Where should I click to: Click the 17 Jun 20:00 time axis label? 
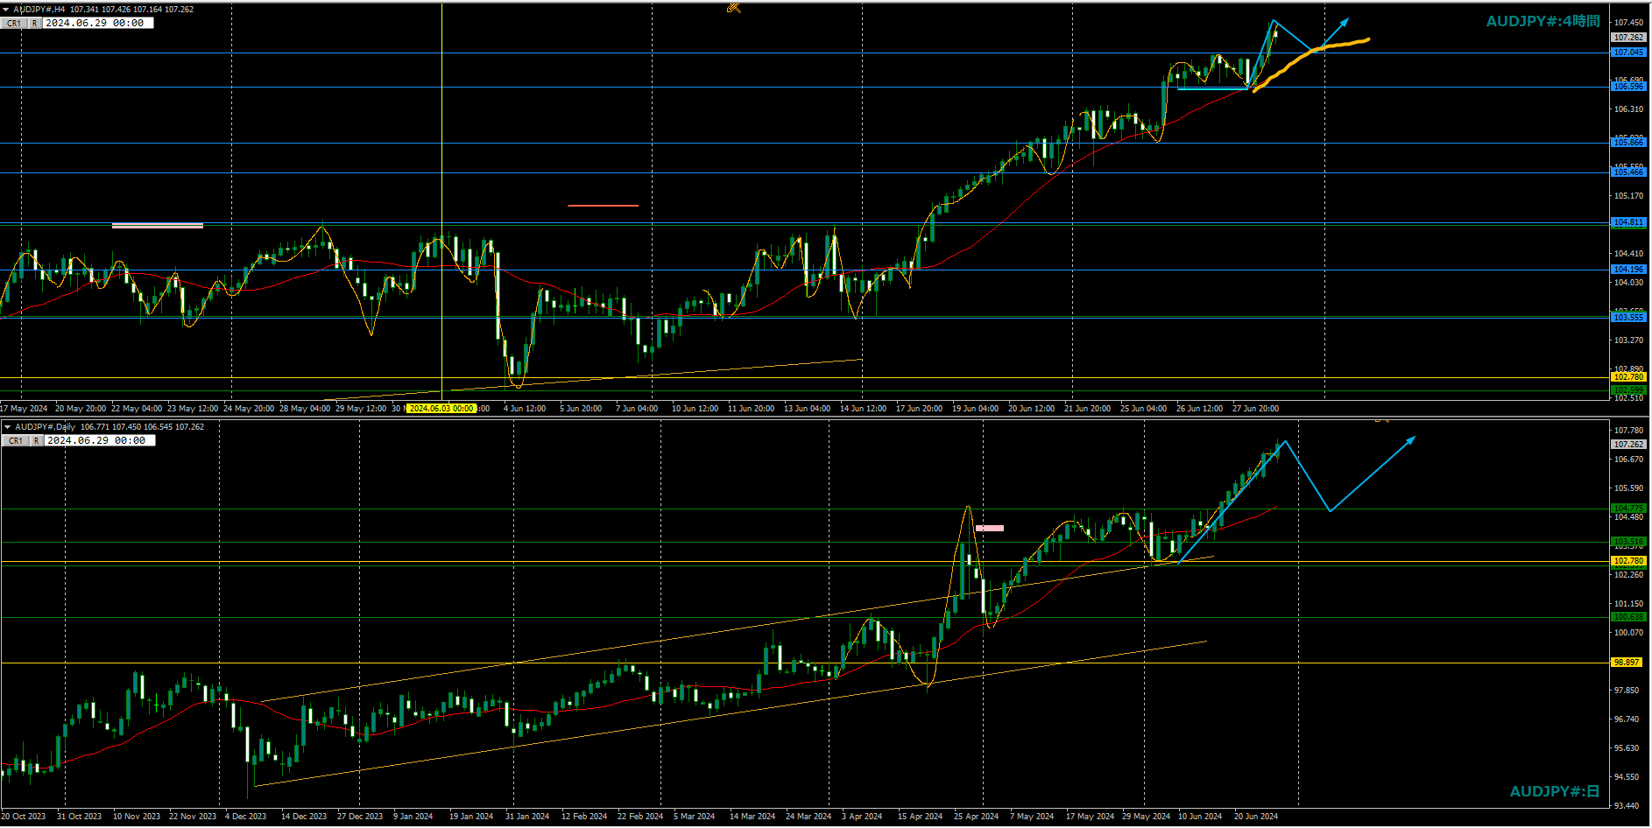click(919, 409)
